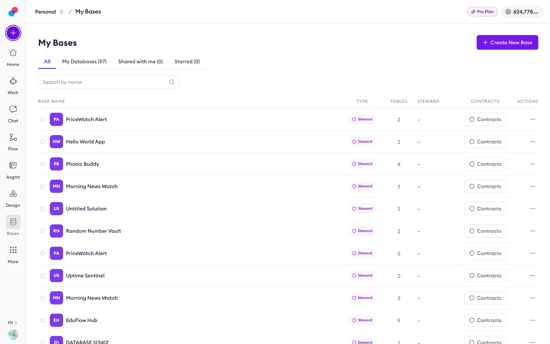
Task: Switch to Starred (0) tab
Action: 187,62
